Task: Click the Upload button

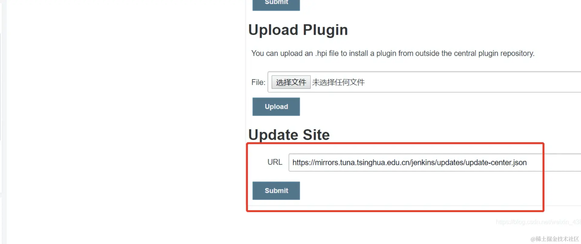Action: (x=276, y=107)
